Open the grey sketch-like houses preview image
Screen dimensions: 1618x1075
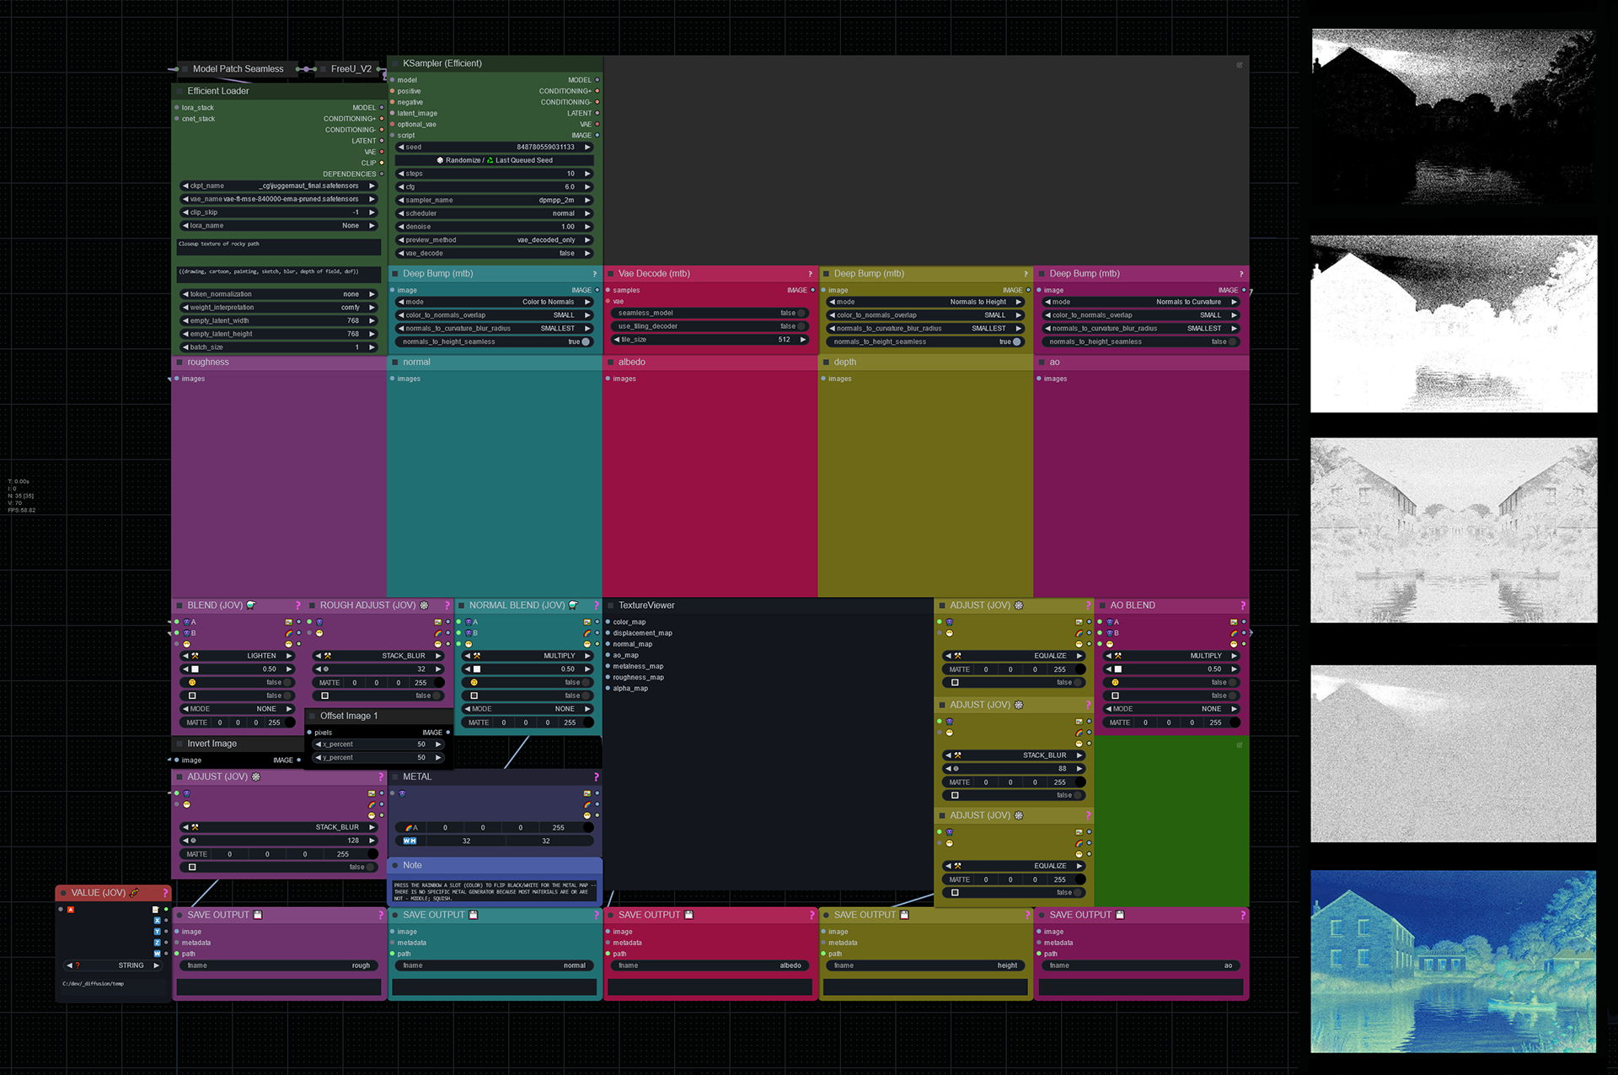1454,530
